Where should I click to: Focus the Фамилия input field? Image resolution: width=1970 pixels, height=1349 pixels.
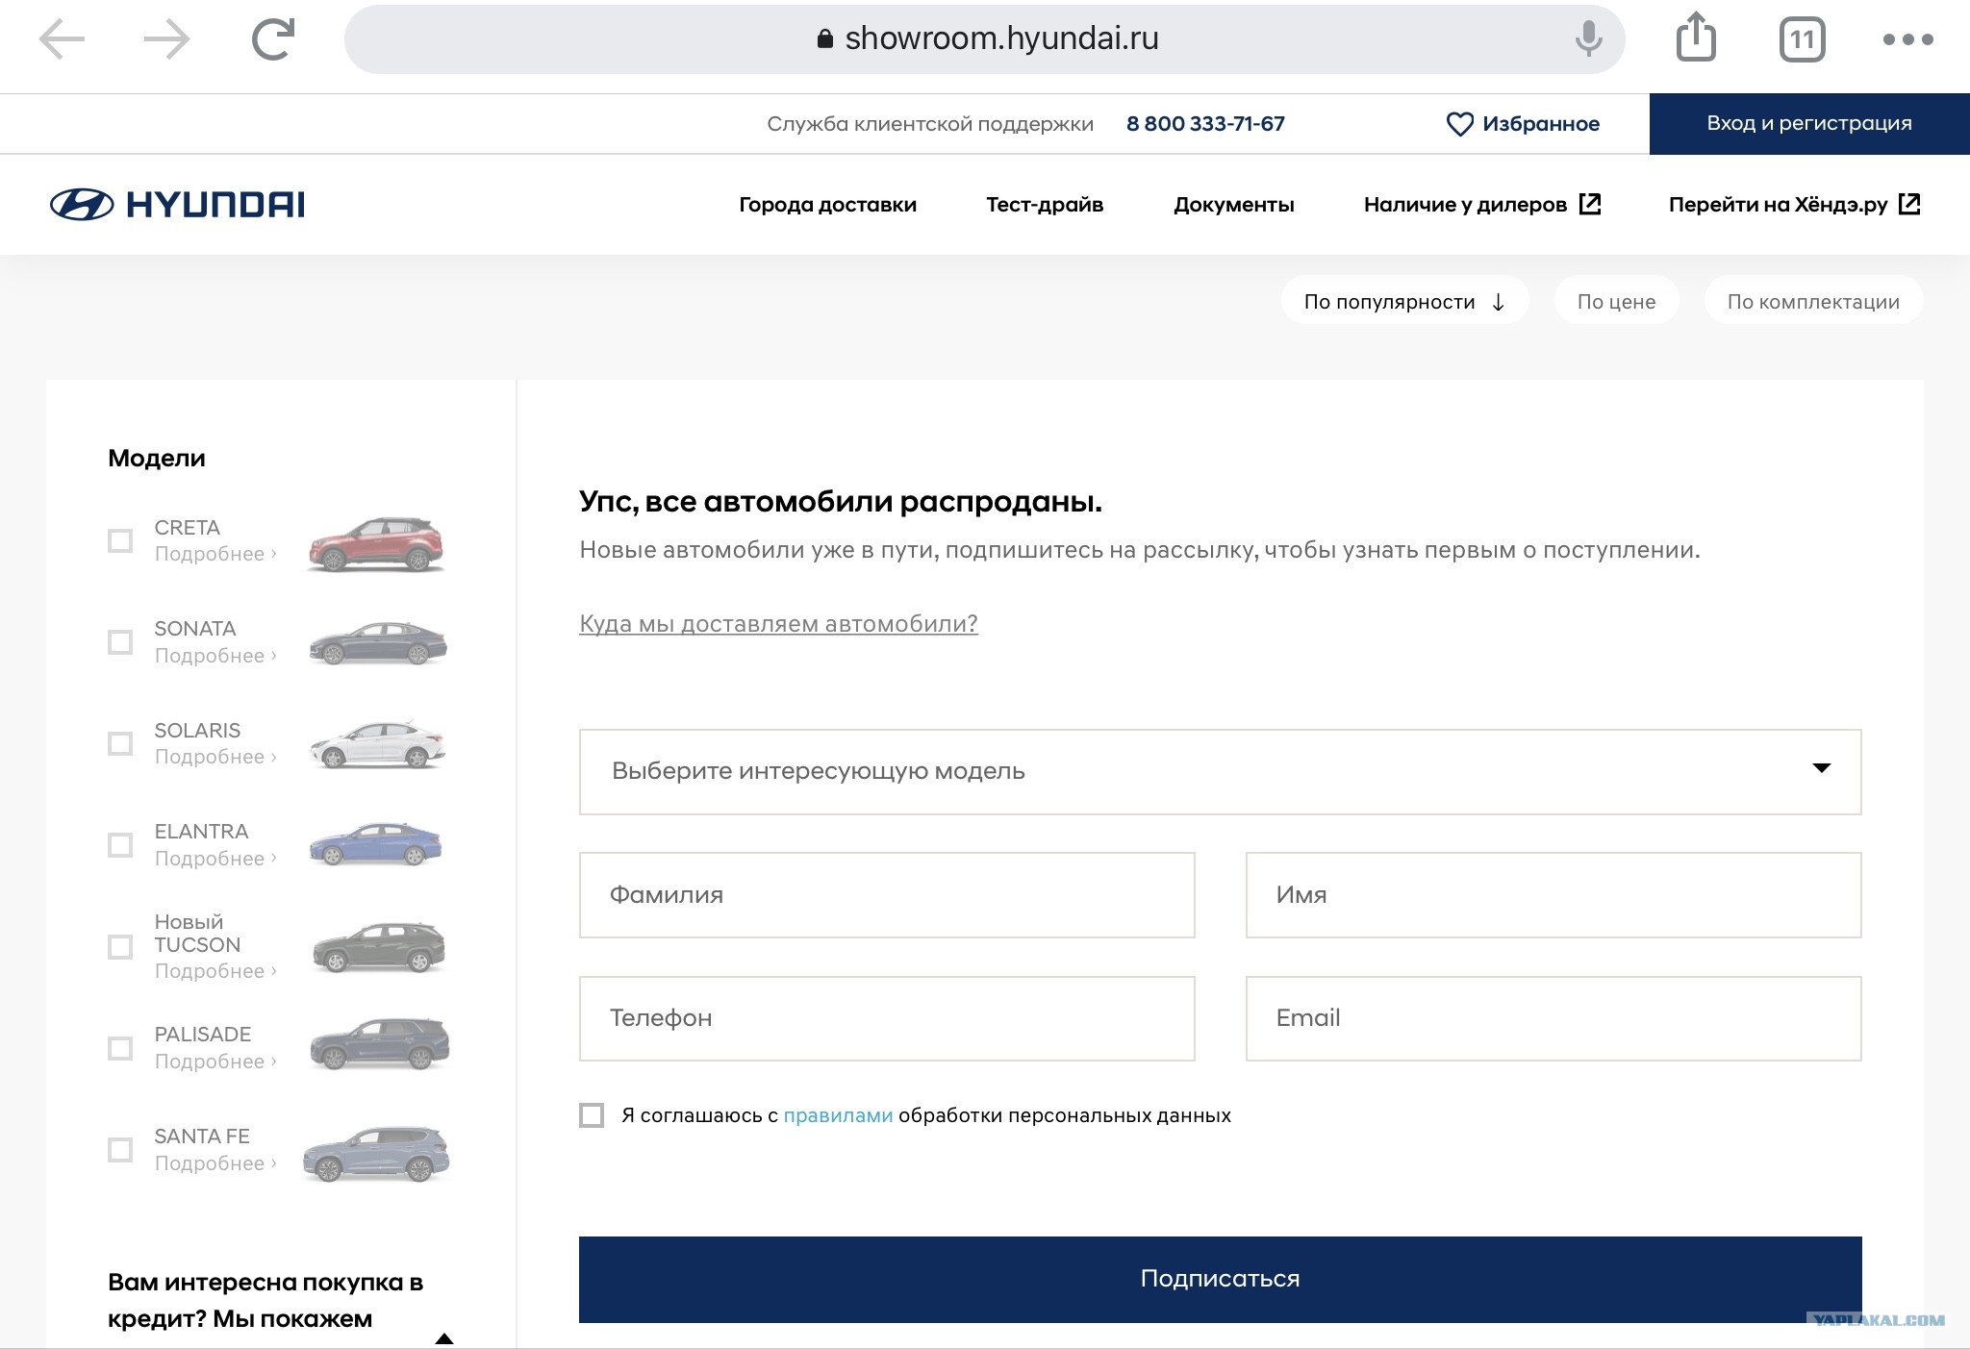[x=887, y=895]
